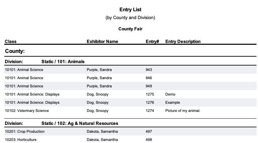
Task: Select the County: group heading
Action: click(x=15, y=51)
